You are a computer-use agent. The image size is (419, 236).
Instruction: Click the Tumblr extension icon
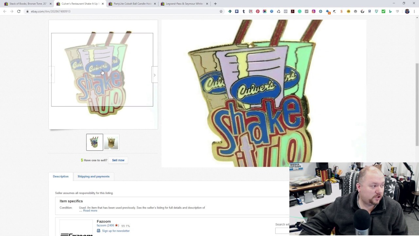(x=244, y=11)
